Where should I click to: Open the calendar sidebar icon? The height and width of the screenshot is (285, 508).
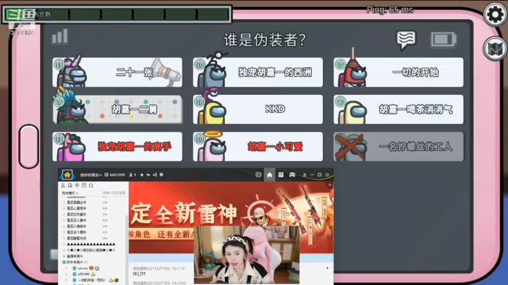(x=84, y=186)
